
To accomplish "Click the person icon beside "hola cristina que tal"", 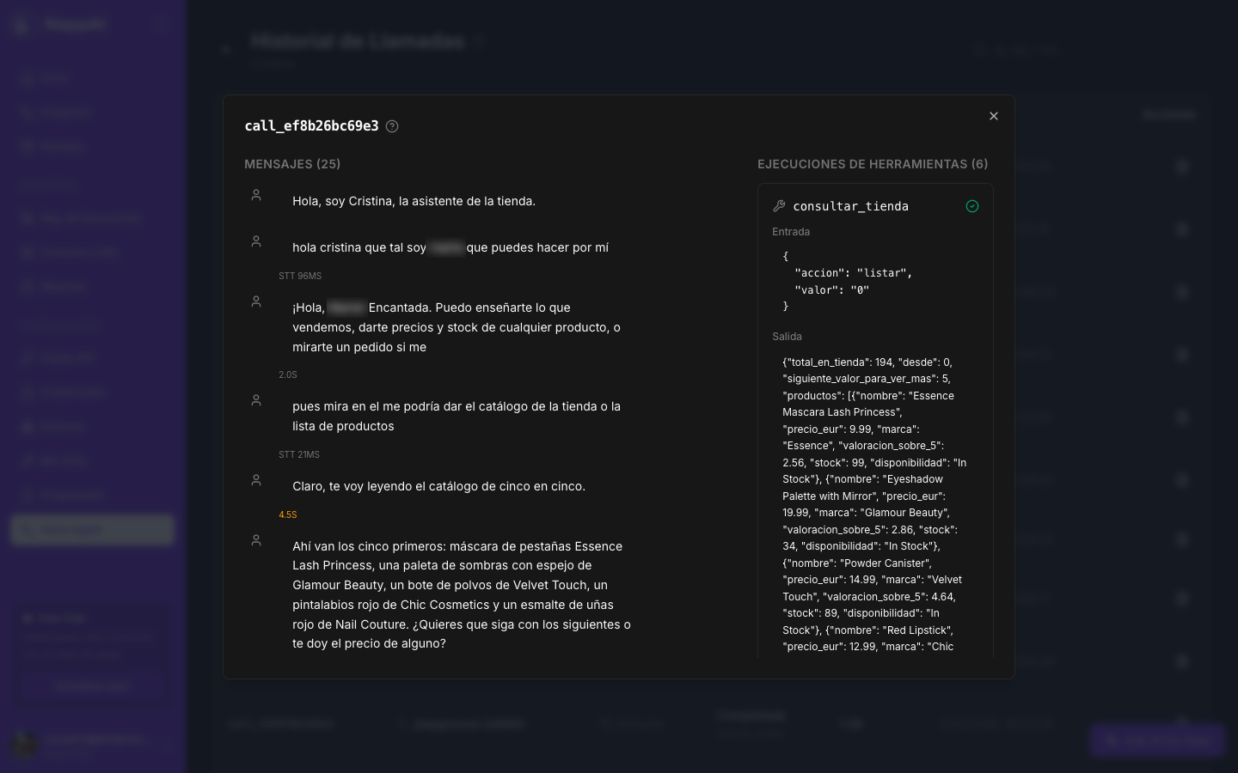I will click(256, 241).
